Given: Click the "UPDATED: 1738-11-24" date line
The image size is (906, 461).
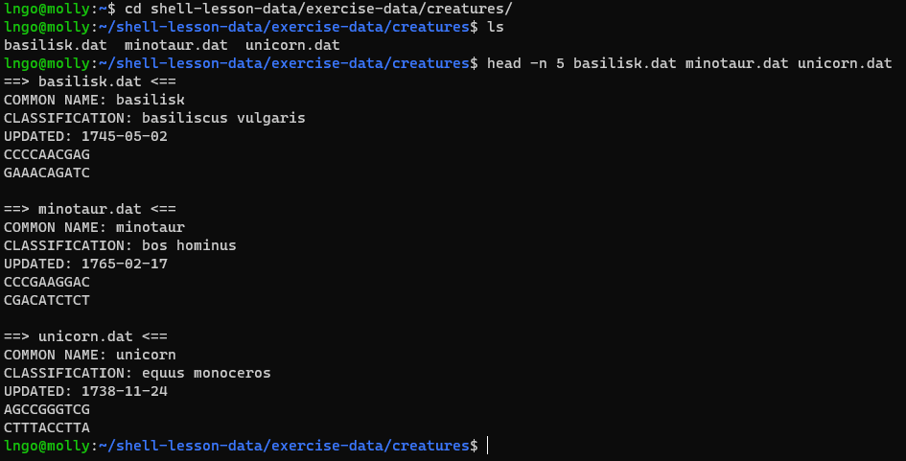Looking at the screenshot, I should (x=85, y=391).
